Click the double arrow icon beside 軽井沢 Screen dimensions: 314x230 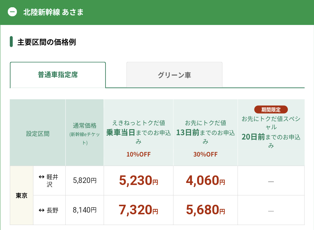click(x=42, y=177)
